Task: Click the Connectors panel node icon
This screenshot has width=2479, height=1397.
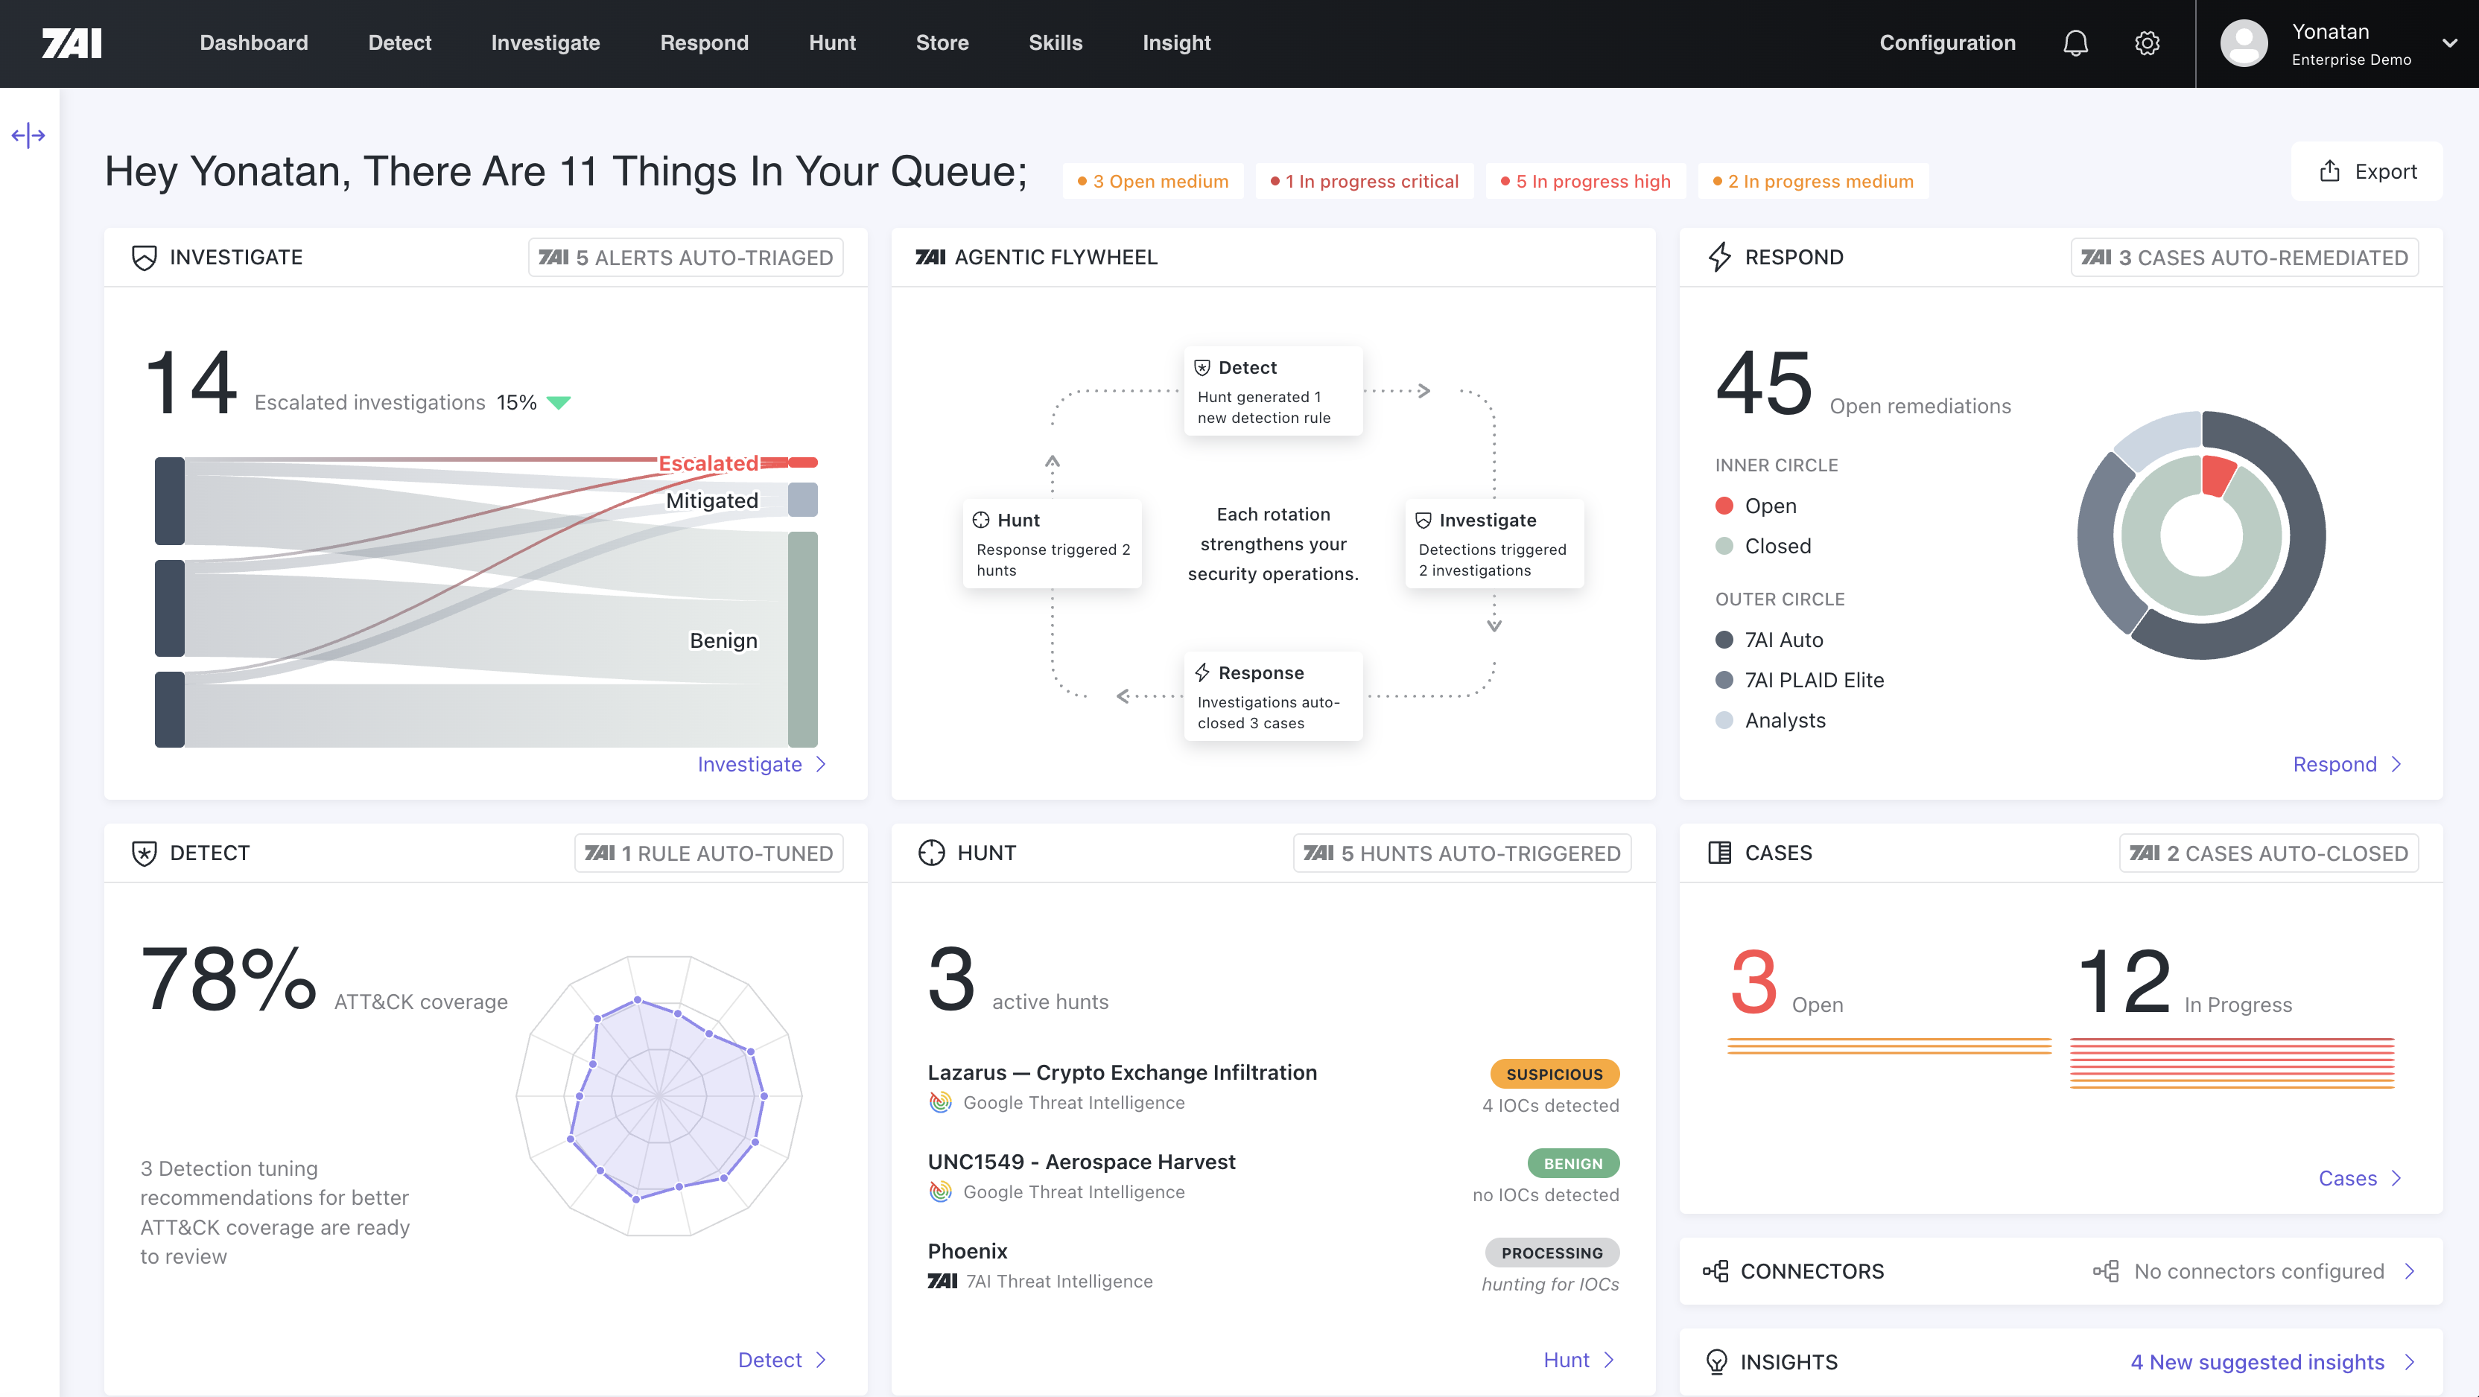Action: coord(1715,1271)
